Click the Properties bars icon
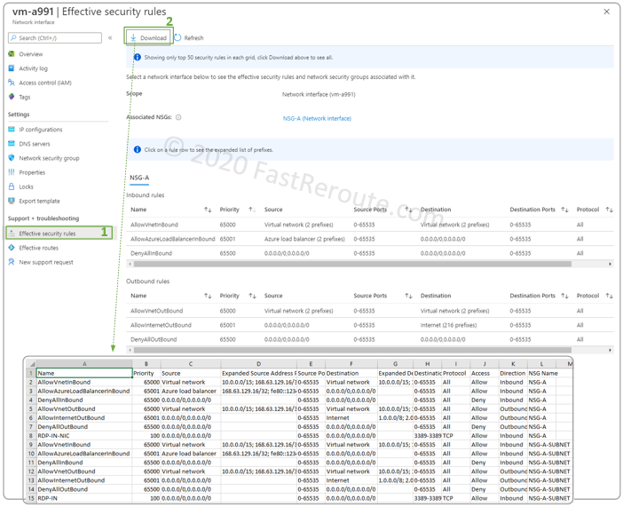 point(12,172)
